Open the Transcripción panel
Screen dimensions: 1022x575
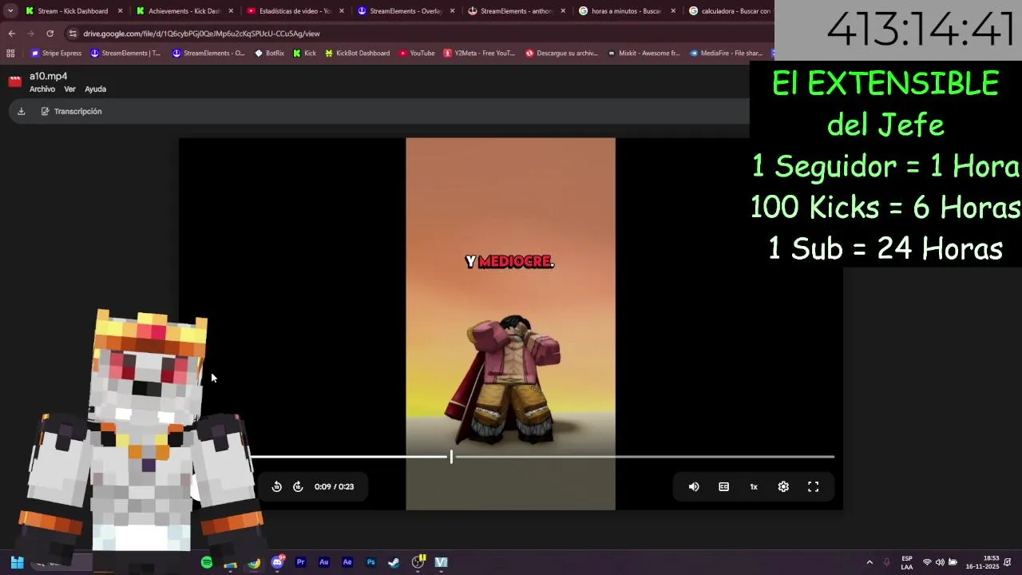point(71,111)
